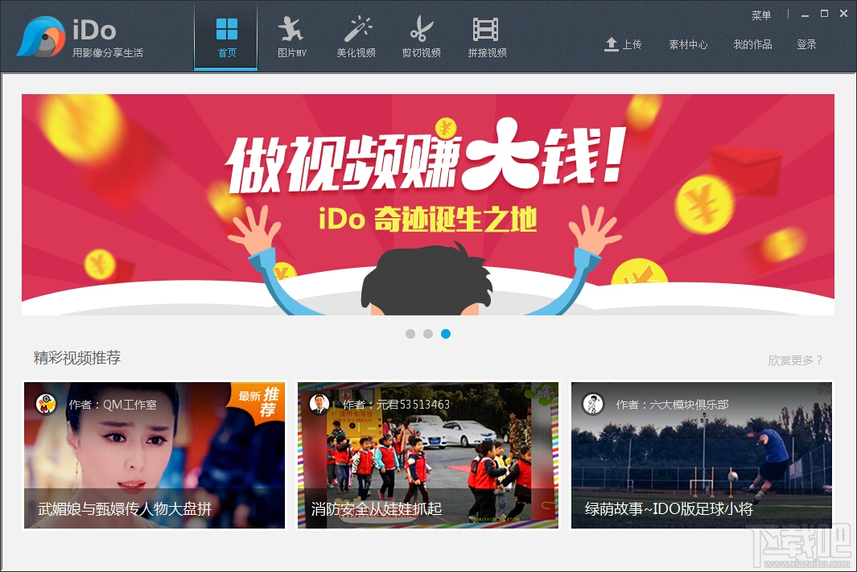Open the 拼接视频 video joining tool
The image size is (857, 572).
(x=487, y=36)
